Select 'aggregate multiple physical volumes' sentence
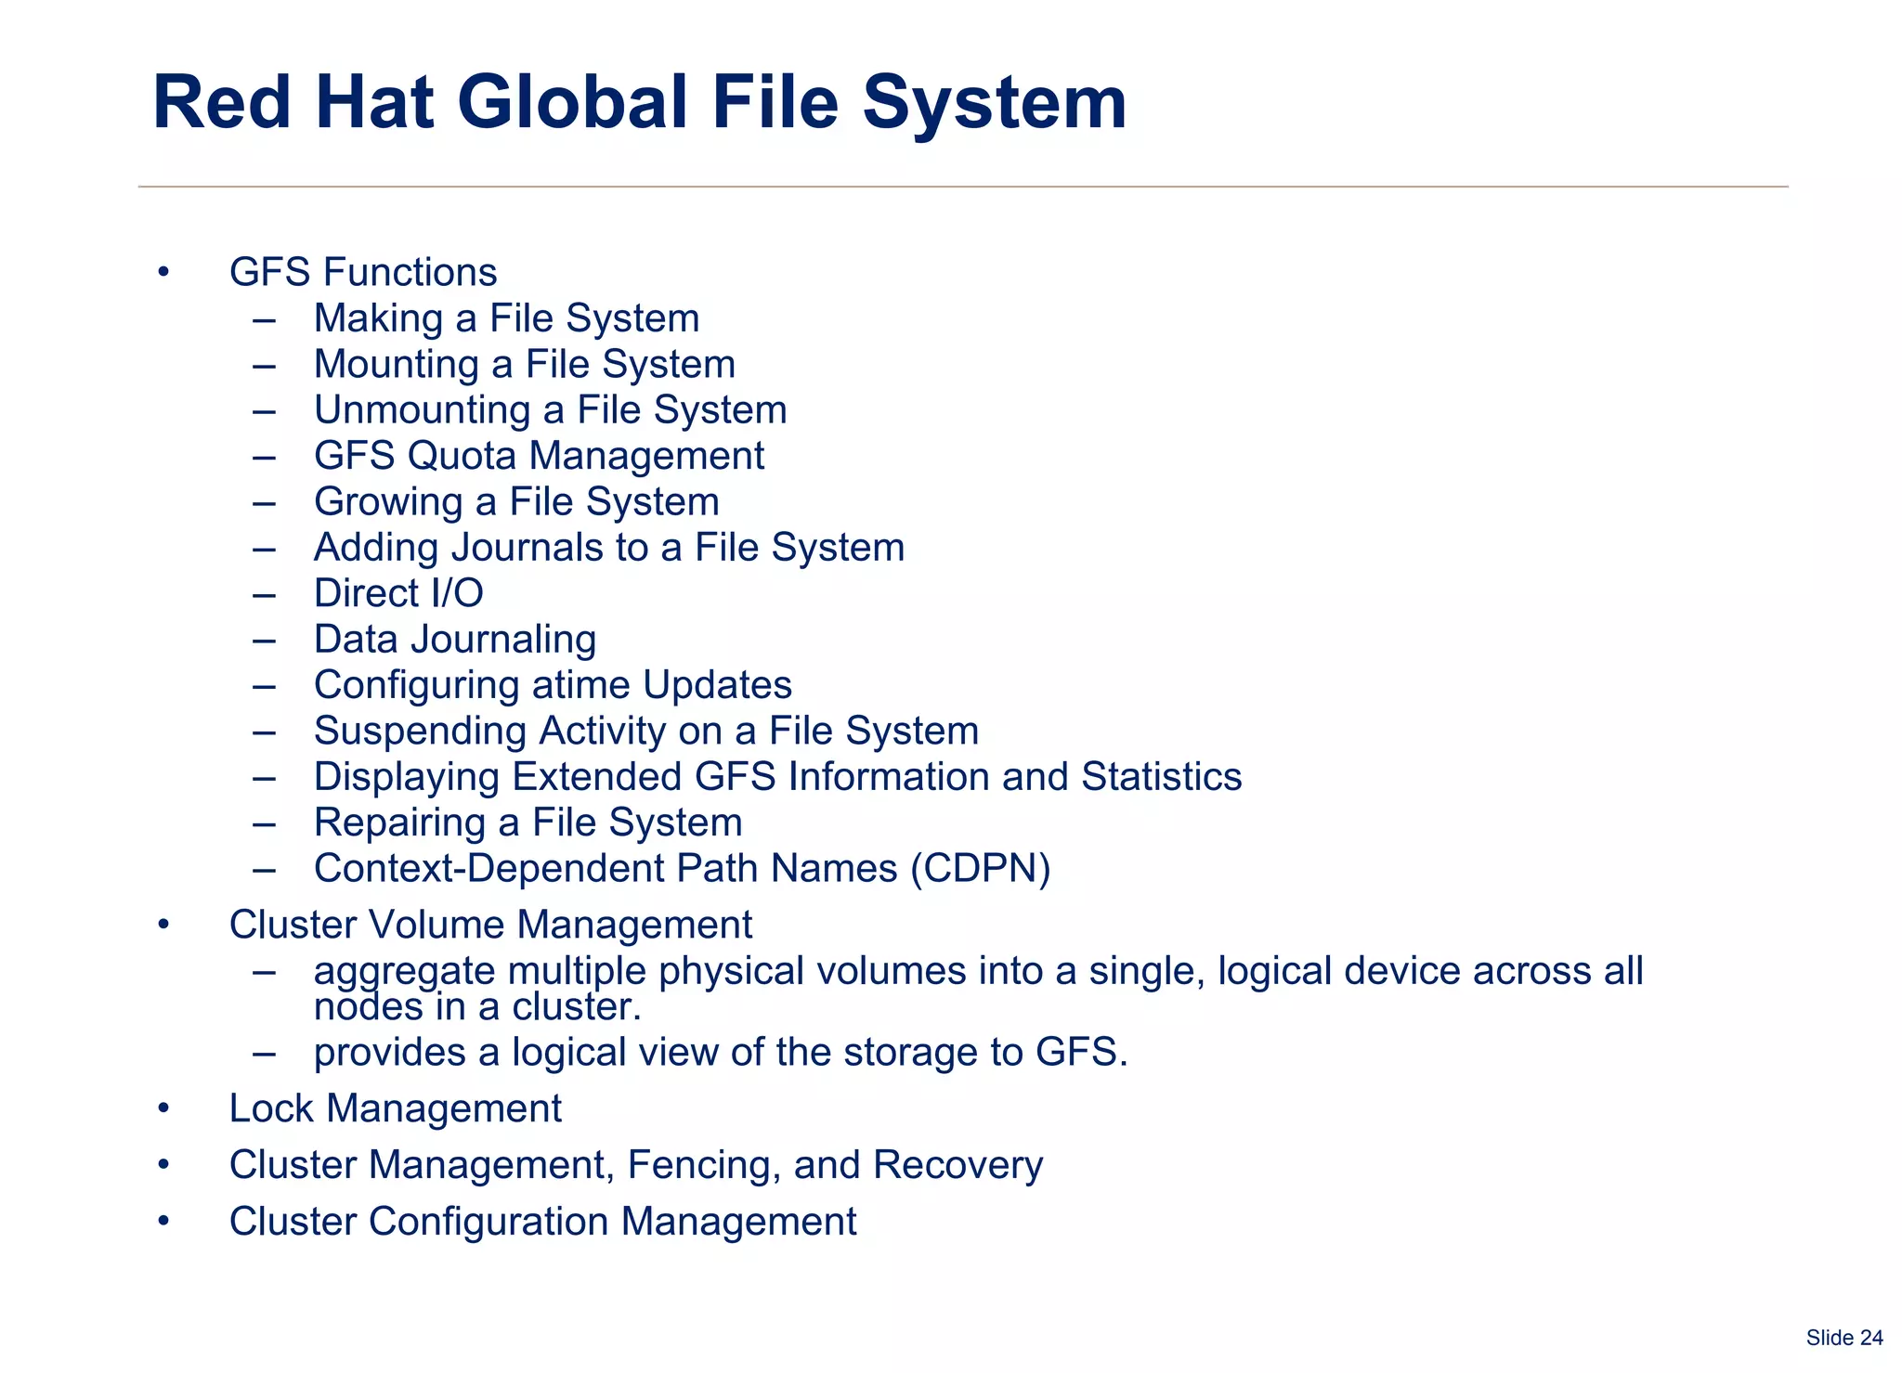 click(978, 988)
